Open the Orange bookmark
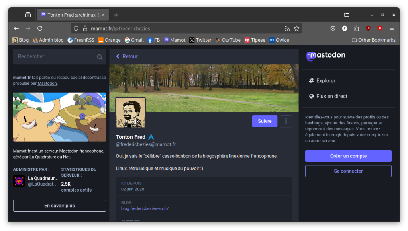Screen dimensions: 408x231 pyautogui.click(x=109, y=40)
